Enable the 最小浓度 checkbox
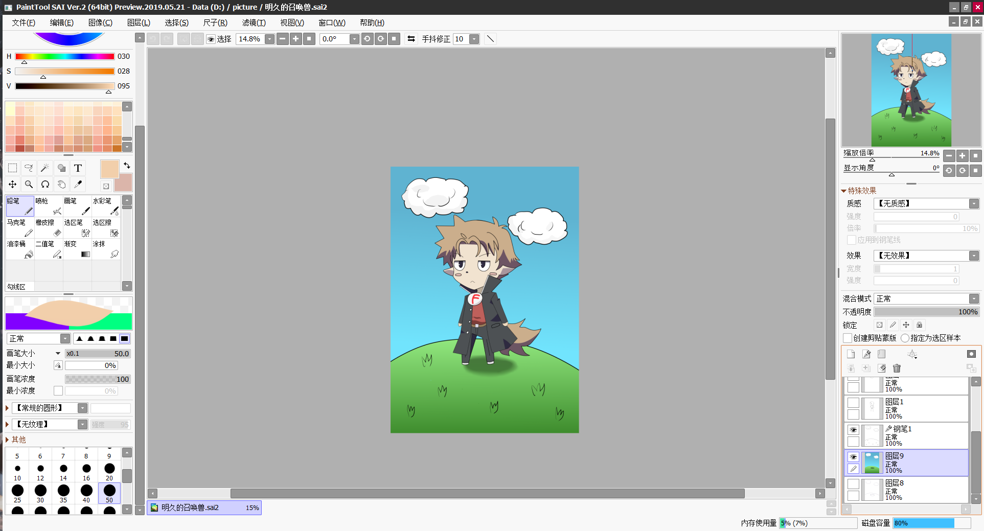 coord(58,391)
